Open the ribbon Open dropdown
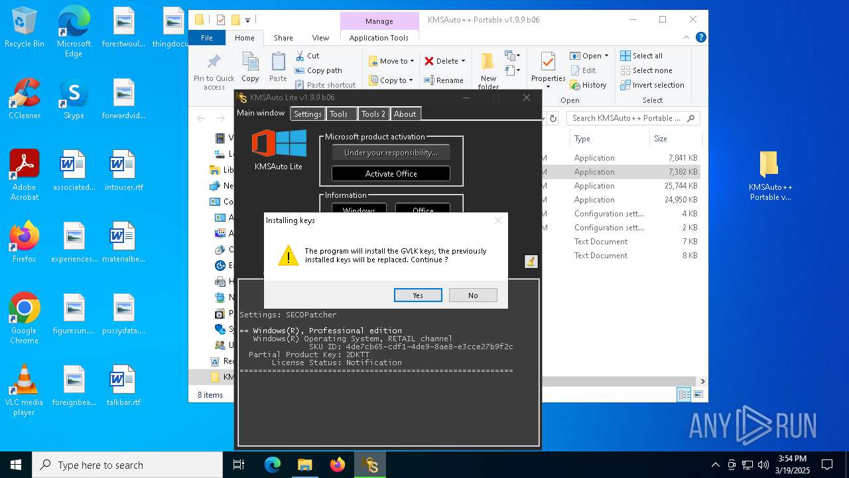This screenshot has height=478, width=849. [x=590, y=56]
